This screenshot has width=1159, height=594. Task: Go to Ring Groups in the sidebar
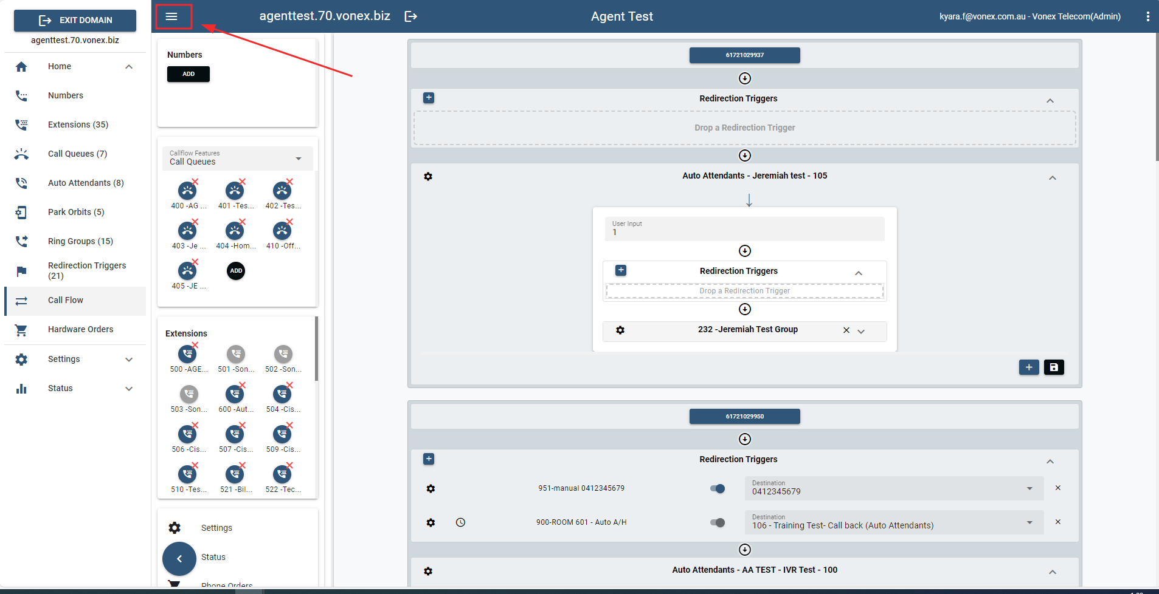[x=80, y=241]
